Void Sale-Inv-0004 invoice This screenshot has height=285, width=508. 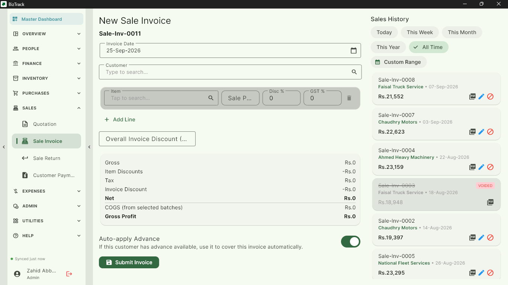click(490, 167)
